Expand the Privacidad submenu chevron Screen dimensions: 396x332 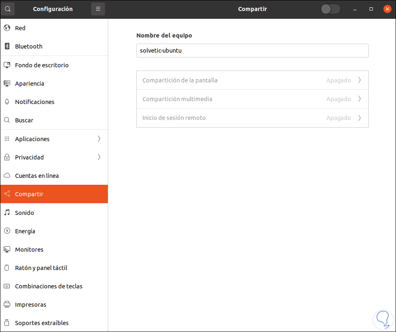99,157
